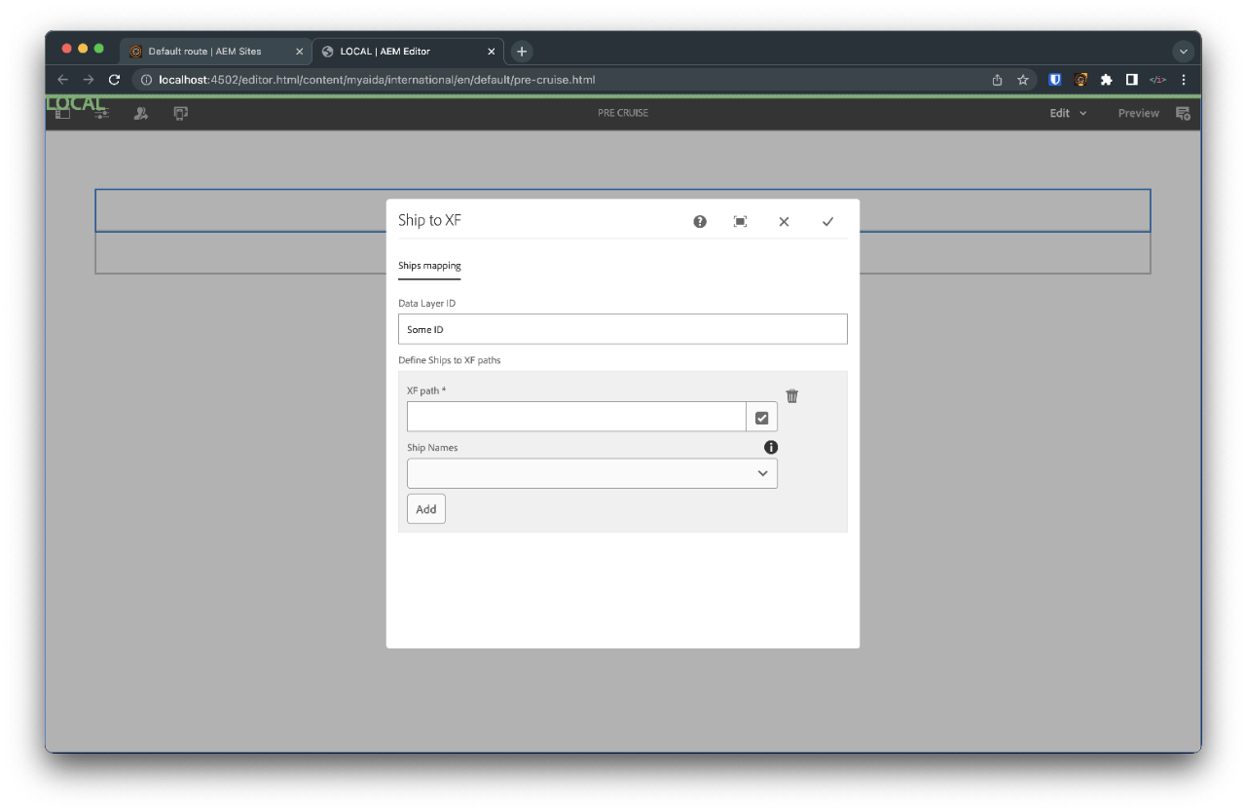
Task: Open the page properties toolbar icon
Action: coord(101,113)
